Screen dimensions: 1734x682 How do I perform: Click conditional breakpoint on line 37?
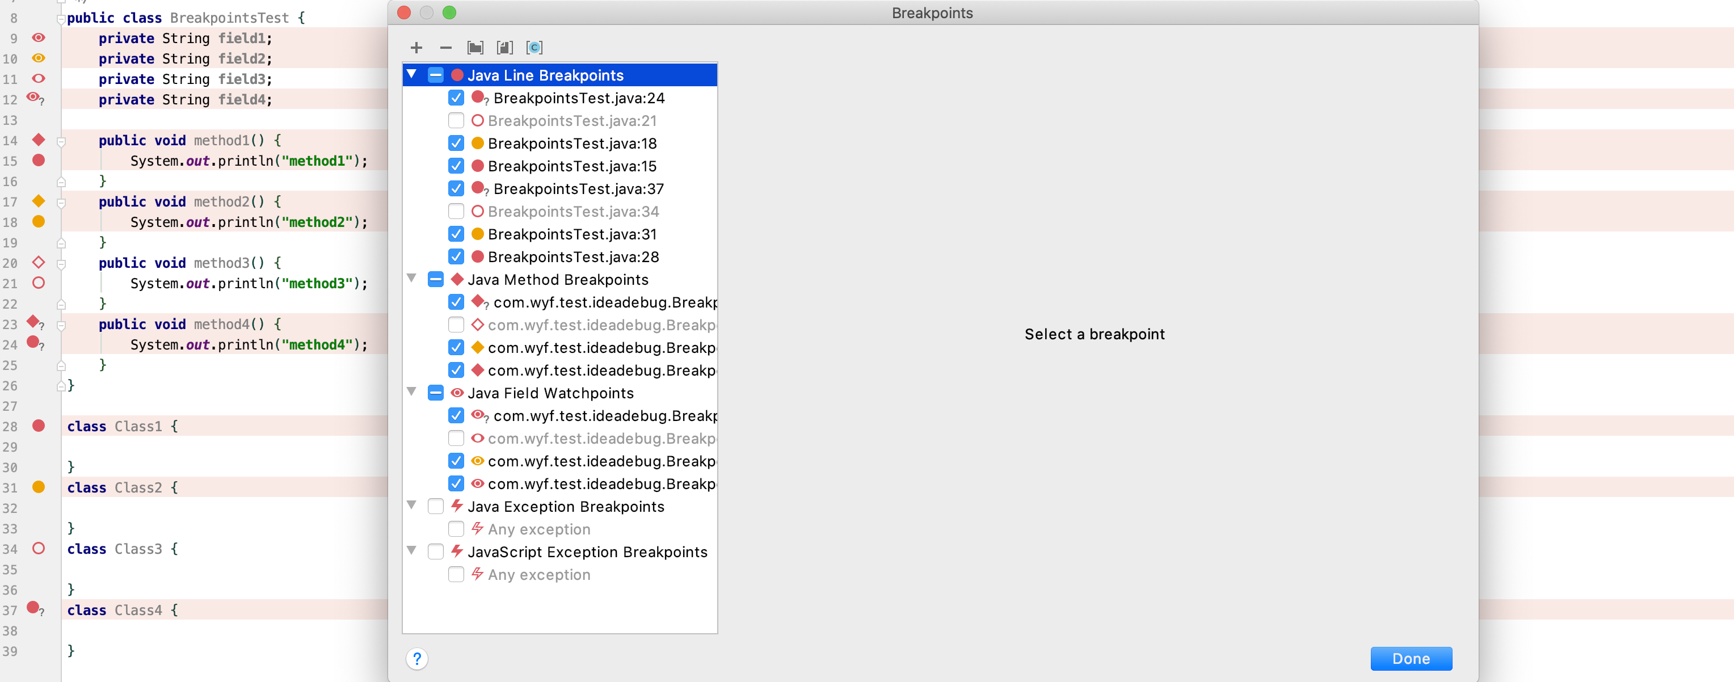click(35, 609)
